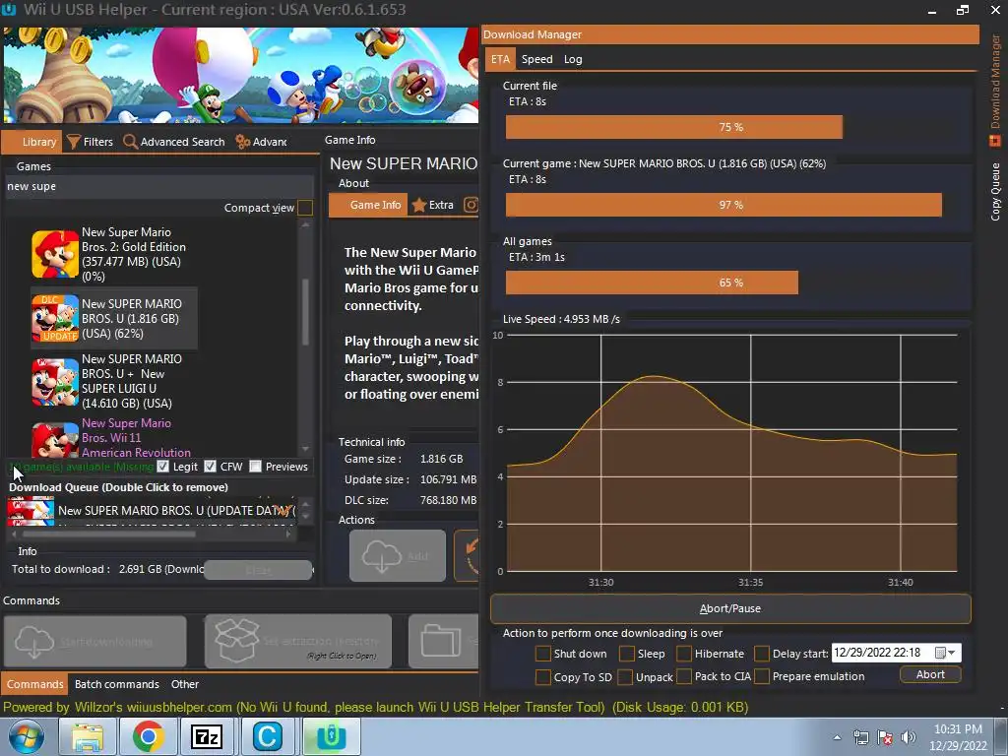Open the Other commands tab
Viewport: 1008px width, 756px height.
(184, 684)
